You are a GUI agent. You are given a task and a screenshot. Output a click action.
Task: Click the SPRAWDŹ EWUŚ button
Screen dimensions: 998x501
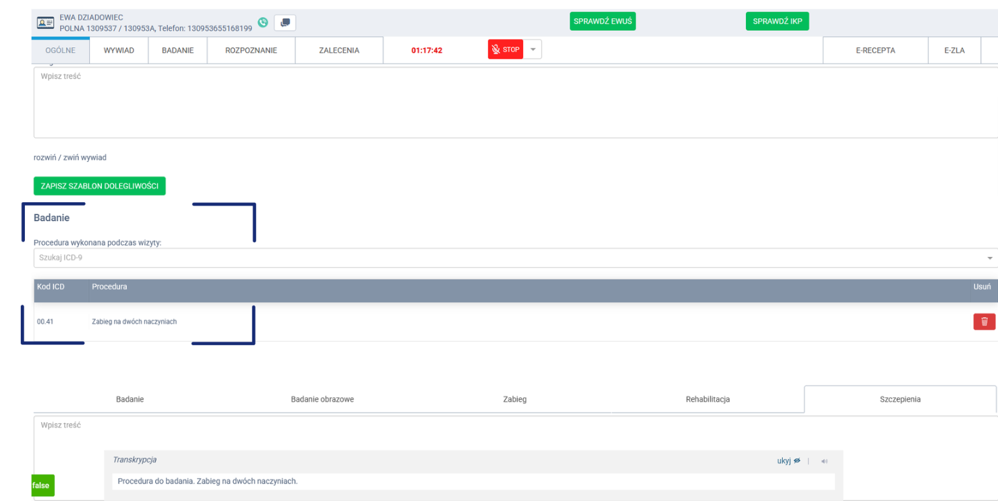pyautogui.click(x=602, y=22)
